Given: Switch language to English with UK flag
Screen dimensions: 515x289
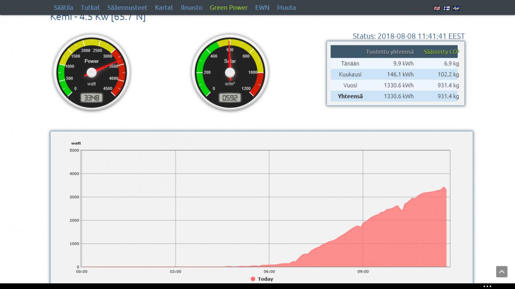Looking at the screenshot, I should coord(437,8).
